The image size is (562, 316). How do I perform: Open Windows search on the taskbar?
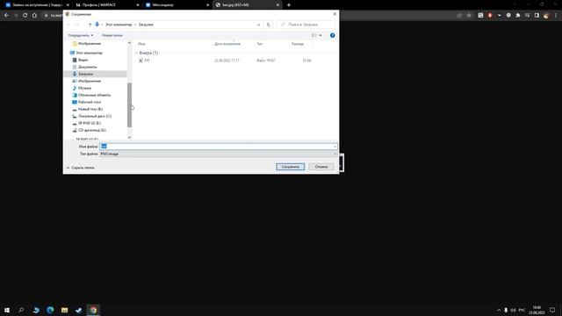coord(21,310)
